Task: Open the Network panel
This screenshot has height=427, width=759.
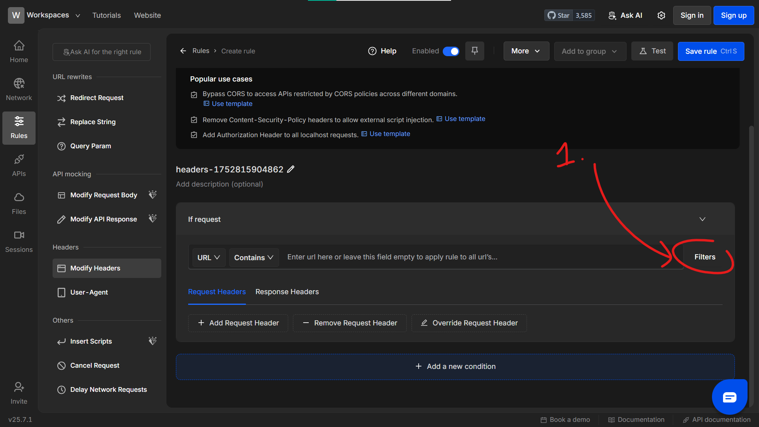Action: 19,89
